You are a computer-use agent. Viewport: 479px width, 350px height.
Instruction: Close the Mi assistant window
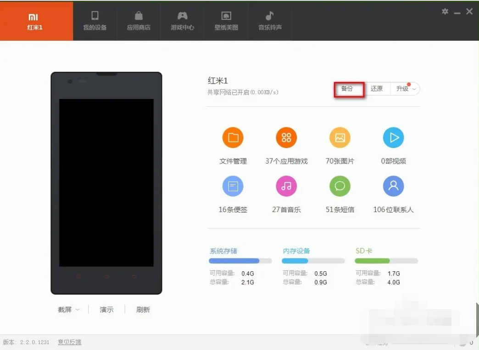[x=469, y=11]
